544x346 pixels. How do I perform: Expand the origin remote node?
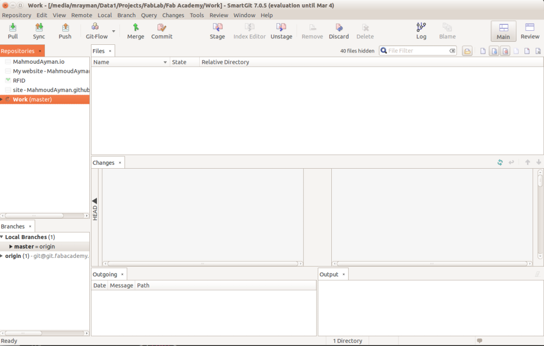click(x=2, y=256)
